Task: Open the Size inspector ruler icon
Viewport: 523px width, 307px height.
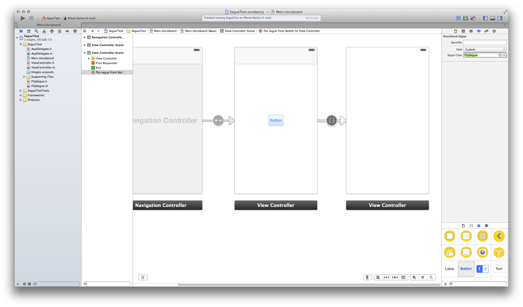Action: [x=486, y=31]
